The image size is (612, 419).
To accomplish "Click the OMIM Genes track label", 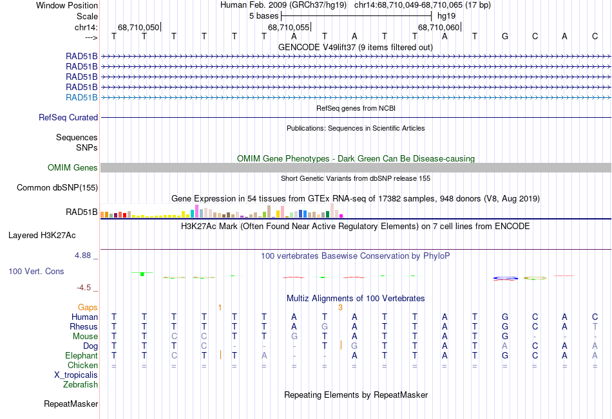I will 73,168.
